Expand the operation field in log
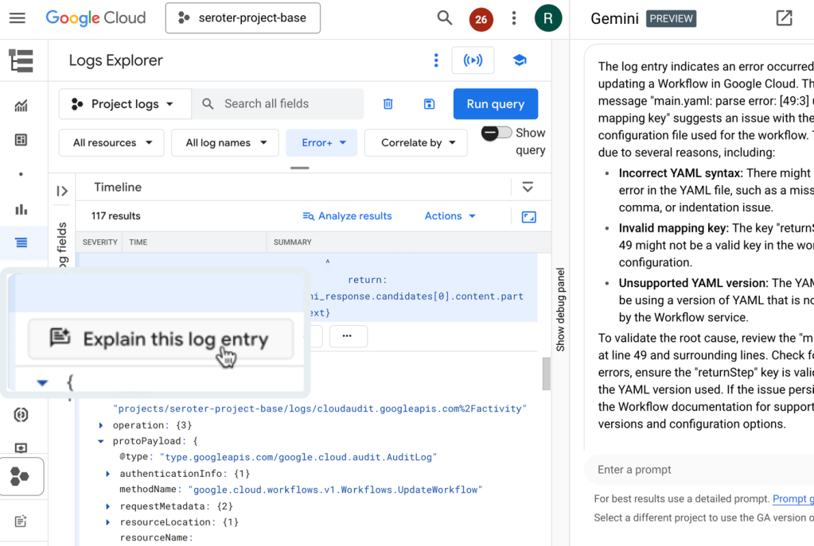 [101, 425]
